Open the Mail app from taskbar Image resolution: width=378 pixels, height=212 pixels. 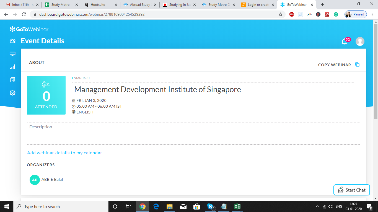pyautogui.click(x=183, y=206)
